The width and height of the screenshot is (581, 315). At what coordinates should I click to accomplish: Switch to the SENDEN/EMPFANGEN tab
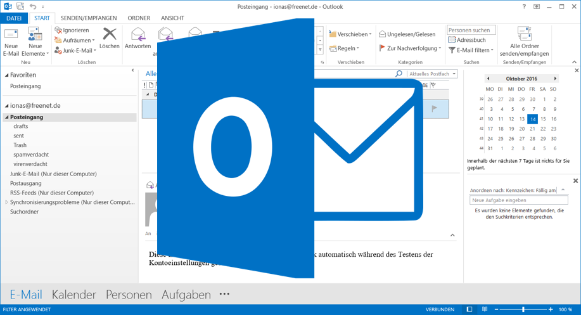click(x=89, y=18)
